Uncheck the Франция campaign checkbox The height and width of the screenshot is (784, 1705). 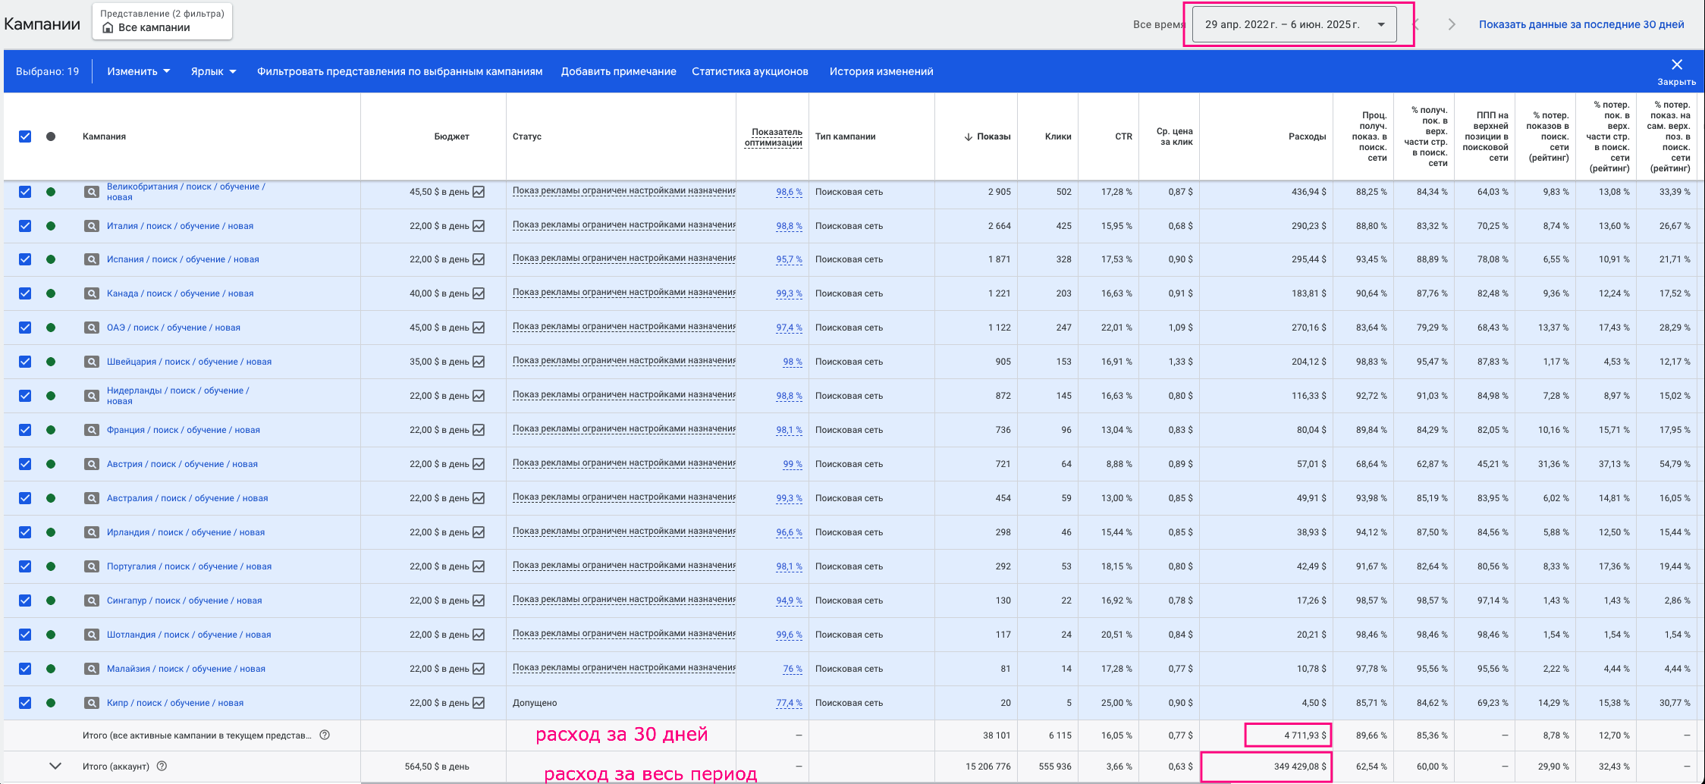point(25,430)
